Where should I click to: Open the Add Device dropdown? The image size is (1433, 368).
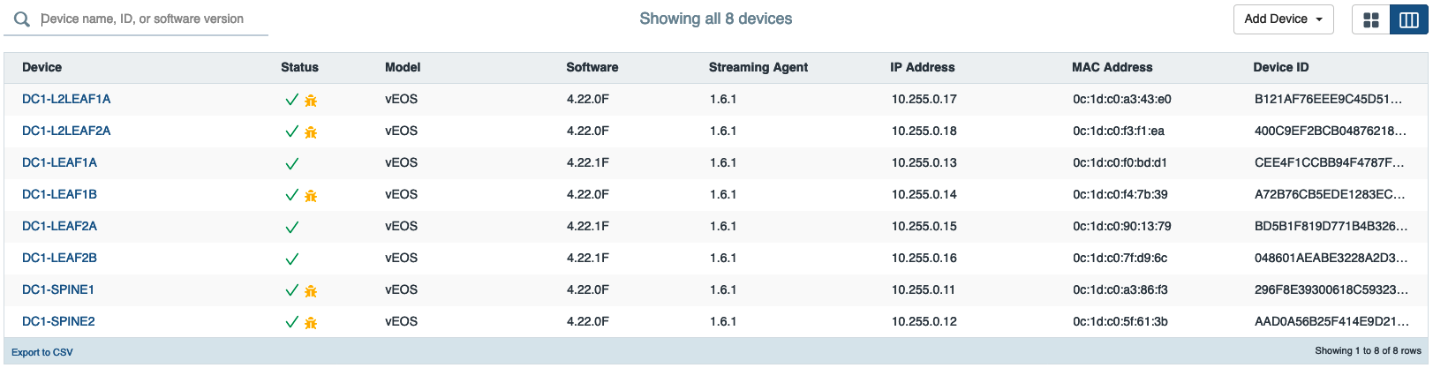pos(1283,19)
